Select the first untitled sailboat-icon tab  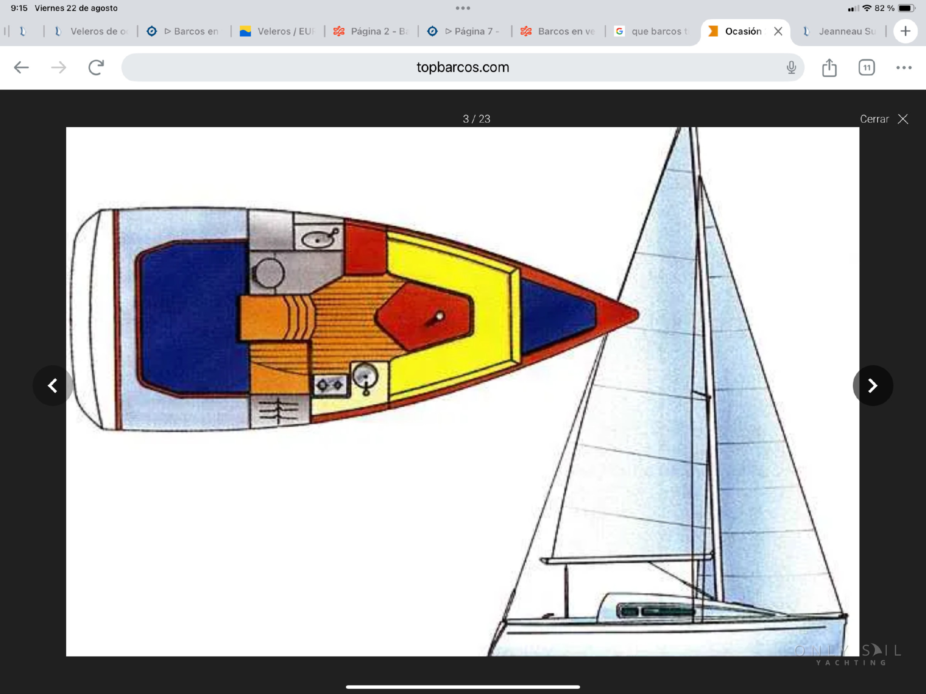click(x=23, y=31)
